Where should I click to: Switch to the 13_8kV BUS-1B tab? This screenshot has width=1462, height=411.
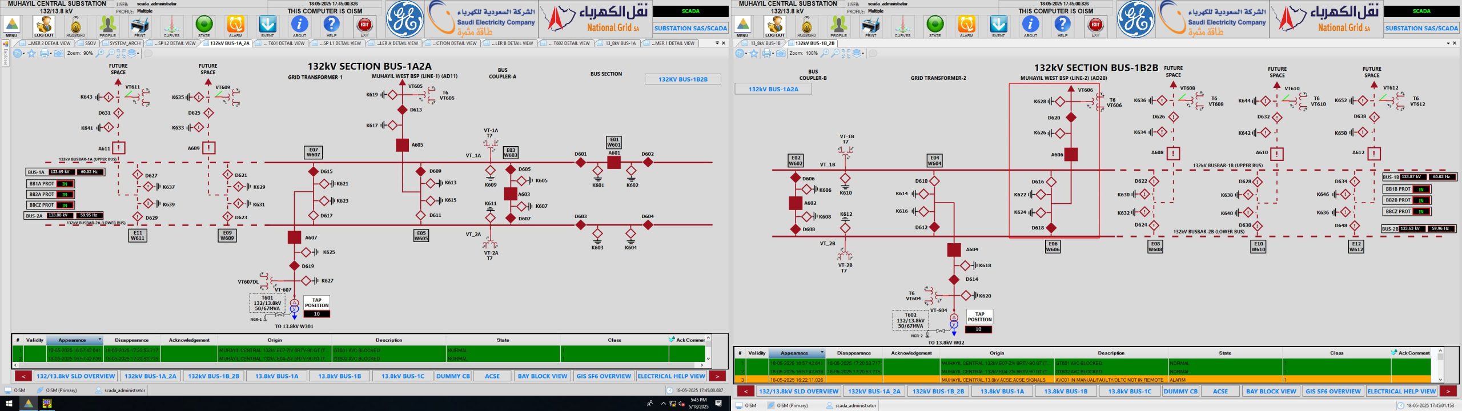765,43
